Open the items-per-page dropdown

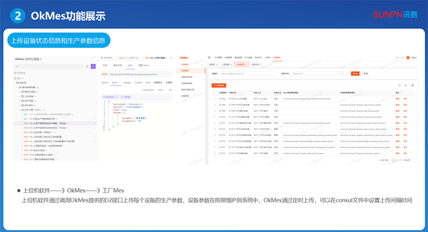pos(408,160)
